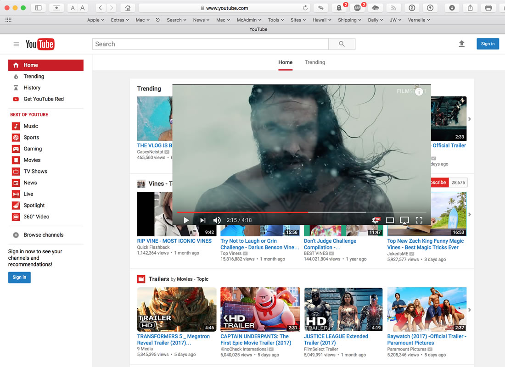Open the News category icon

pyautogui.click(x=16, y=183)
